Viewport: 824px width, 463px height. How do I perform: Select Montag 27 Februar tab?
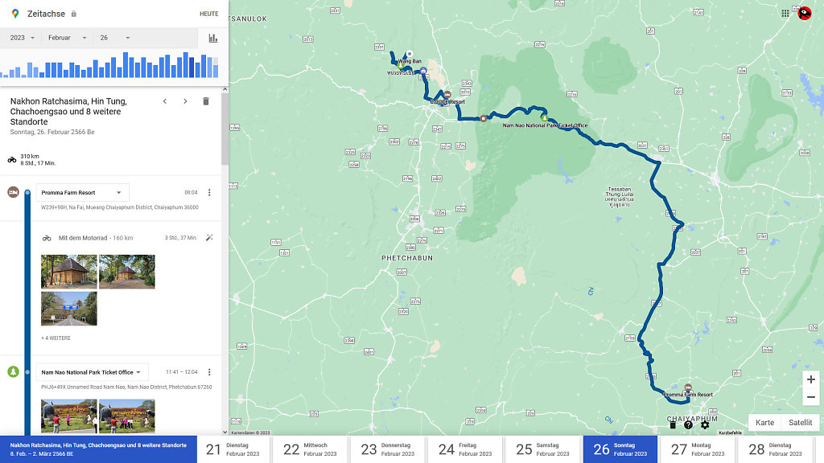(697, 449)
